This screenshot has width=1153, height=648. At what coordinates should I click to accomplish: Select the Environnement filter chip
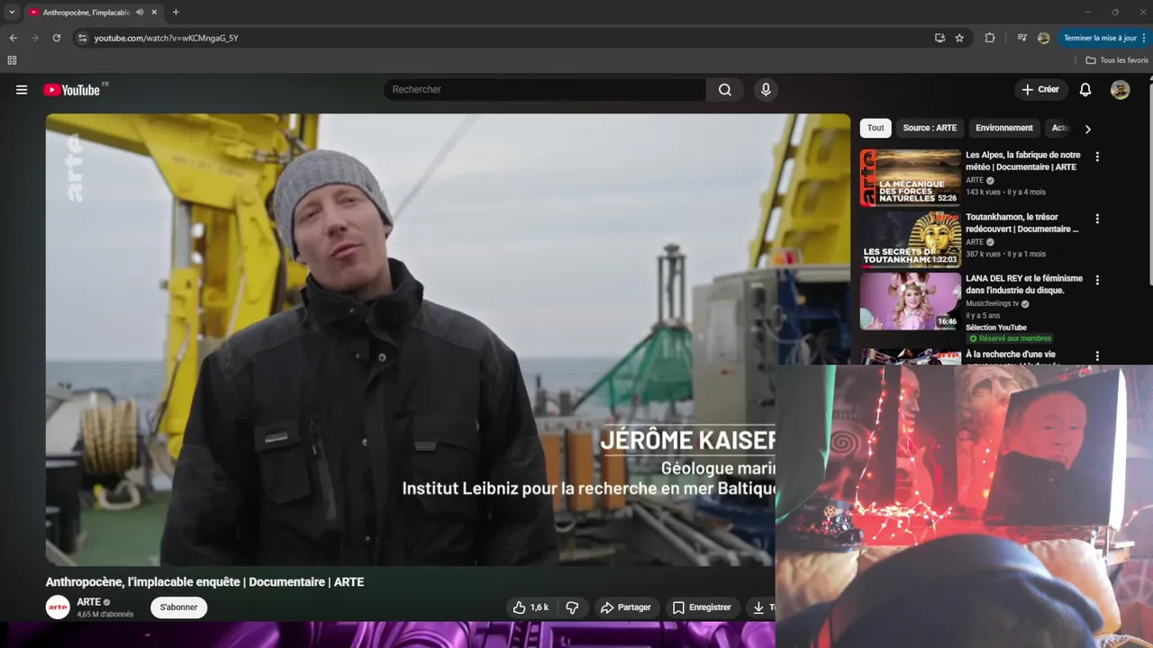[x=1003, y=128]
